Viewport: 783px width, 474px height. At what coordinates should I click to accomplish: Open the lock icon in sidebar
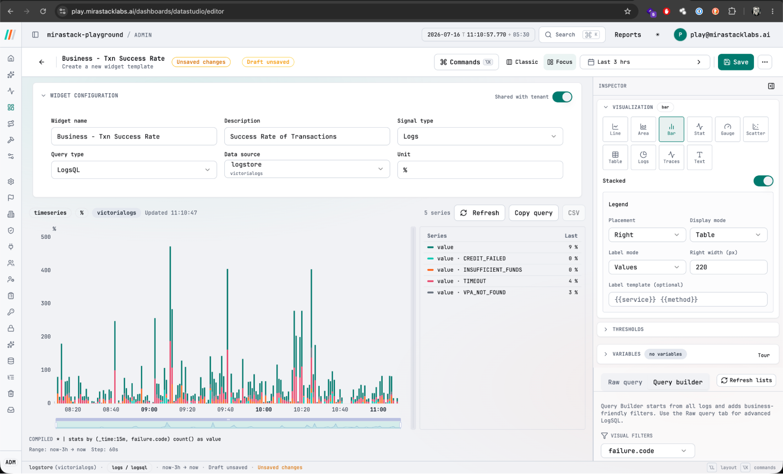[11, 328]
